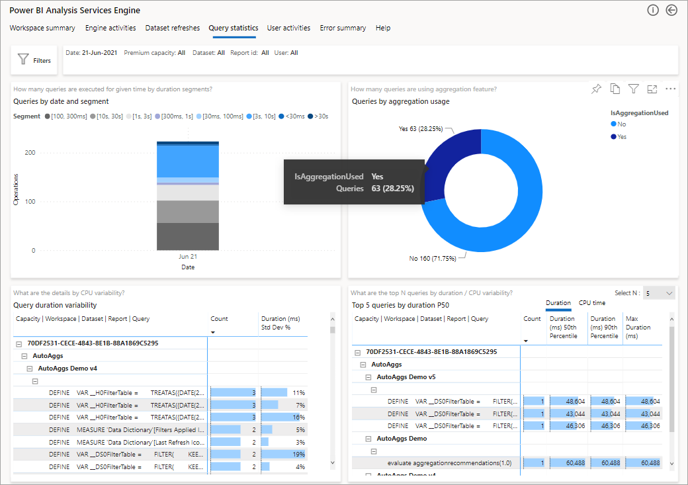Click the User activities navigation link
The width and height of the screenshot is (688, 485).
288,28
